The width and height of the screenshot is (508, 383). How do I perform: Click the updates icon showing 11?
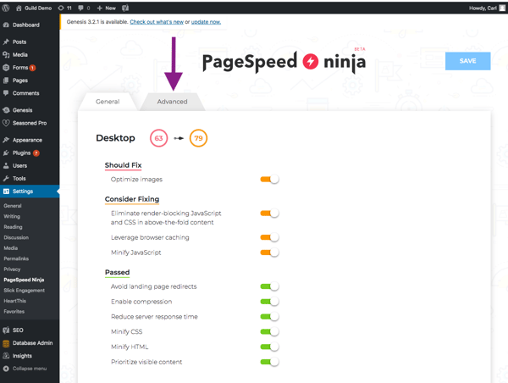(x=61, y=8)
